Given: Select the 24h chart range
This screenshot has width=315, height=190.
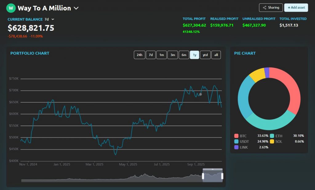Looking at the screenshot, I should click(139, 55).
